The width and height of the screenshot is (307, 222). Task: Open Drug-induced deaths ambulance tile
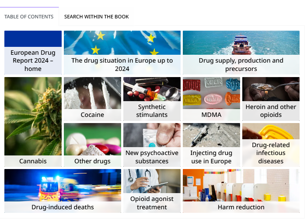click(x=63, y=191)
